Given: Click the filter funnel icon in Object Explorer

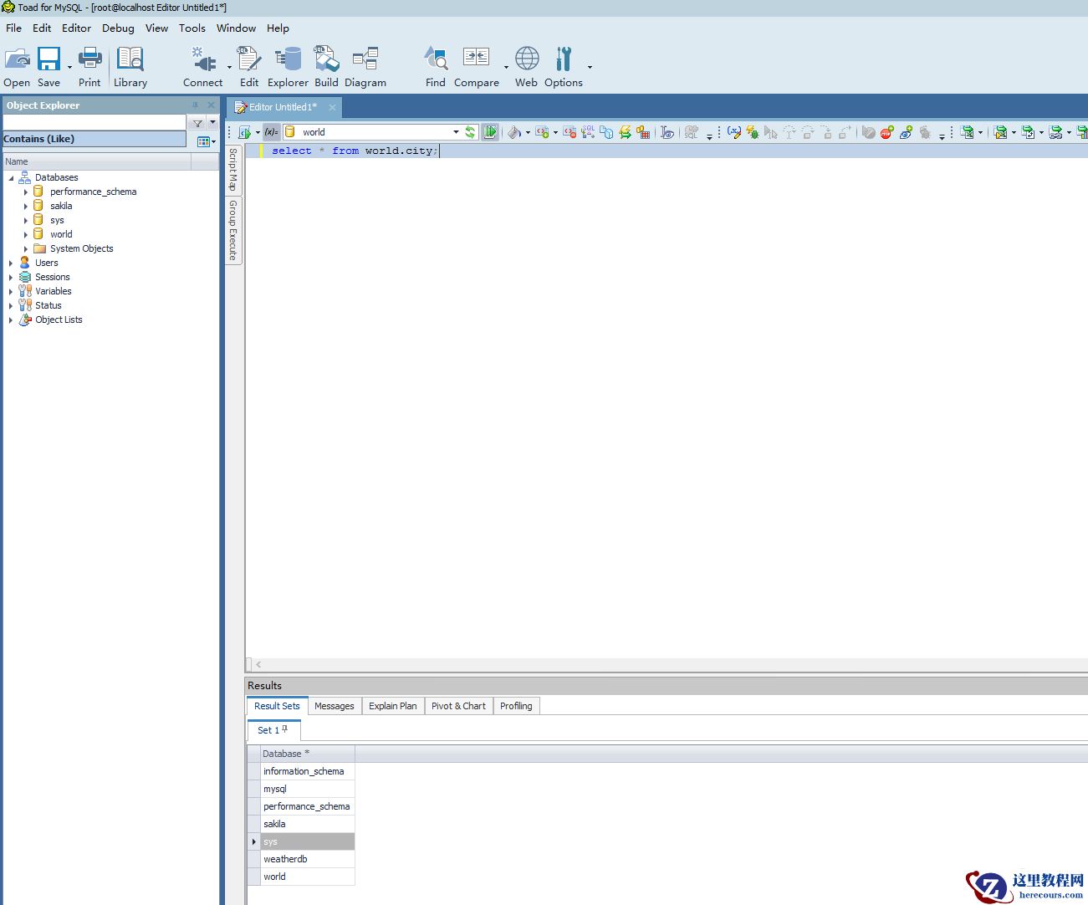Looking at the screenshot, I should click(x=197, y=123).
